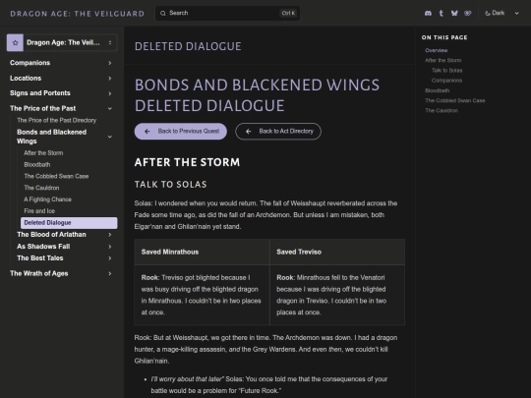Collapse Bonds and Blackened Wings chevron
This screenshot has width=531, height=398.
point(110,137)
